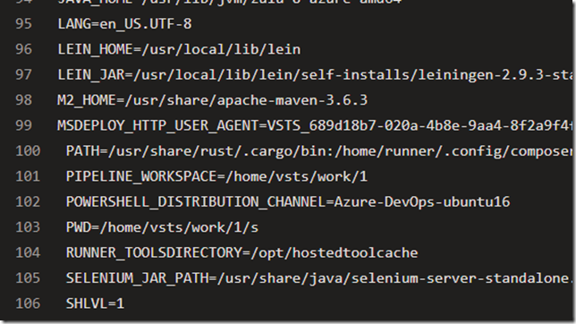
Task: Click the LEIN_JAR path line
Action: tap(315, 74)
